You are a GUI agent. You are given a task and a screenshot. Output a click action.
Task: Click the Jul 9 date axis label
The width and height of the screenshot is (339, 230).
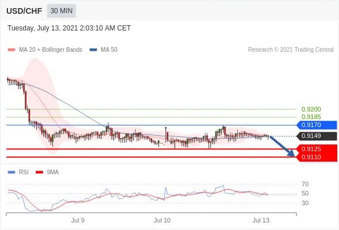click(x=78, y=220)
